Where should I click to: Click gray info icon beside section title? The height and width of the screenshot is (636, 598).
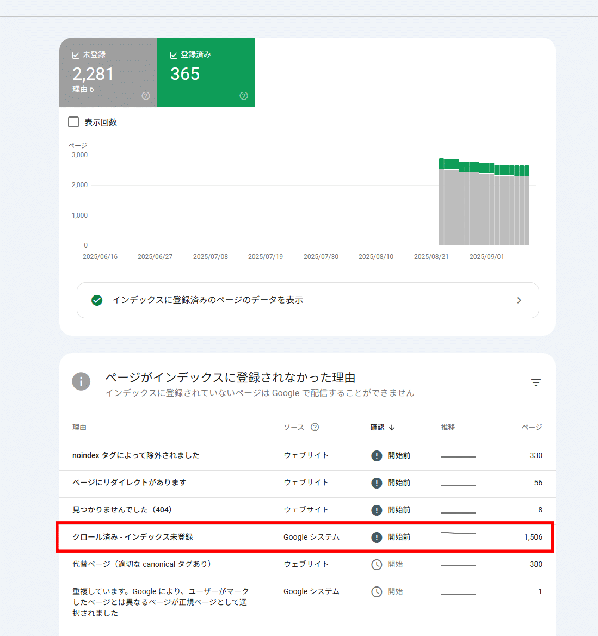click(81, 381)
